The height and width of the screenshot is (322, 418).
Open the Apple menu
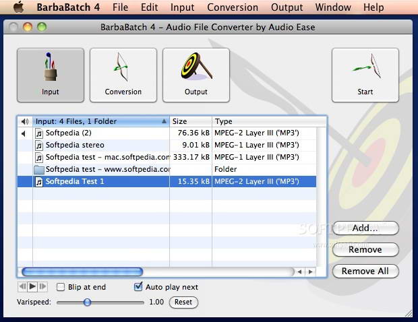pos(18,7)
